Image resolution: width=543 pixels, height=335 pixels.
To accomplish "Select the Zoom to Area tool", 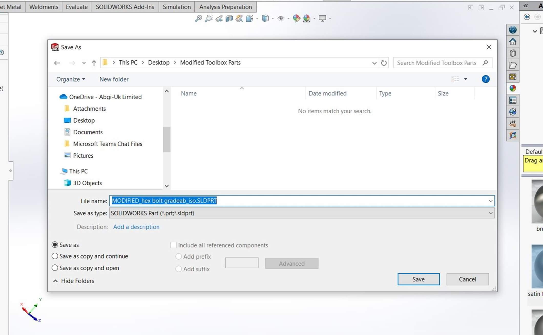I will point(209,18).
